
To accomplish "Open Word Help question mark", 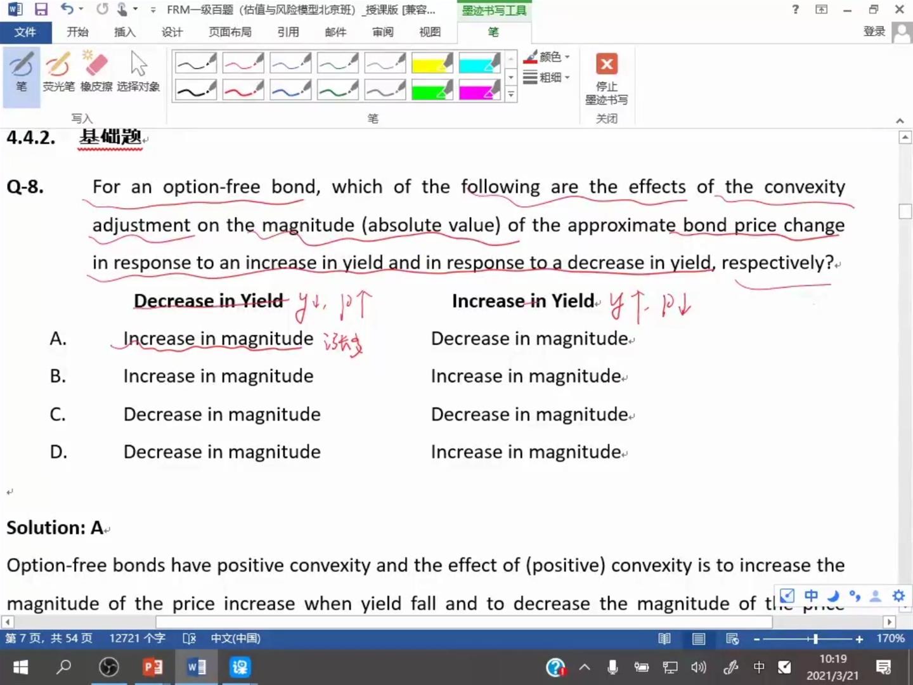I will tap(795, 10).
